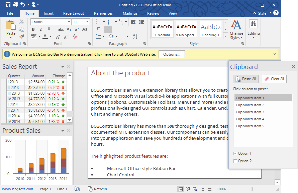The width and height of the screenshot is (298, 193).
Task: Open the File tab
Action: click(10, 13)
